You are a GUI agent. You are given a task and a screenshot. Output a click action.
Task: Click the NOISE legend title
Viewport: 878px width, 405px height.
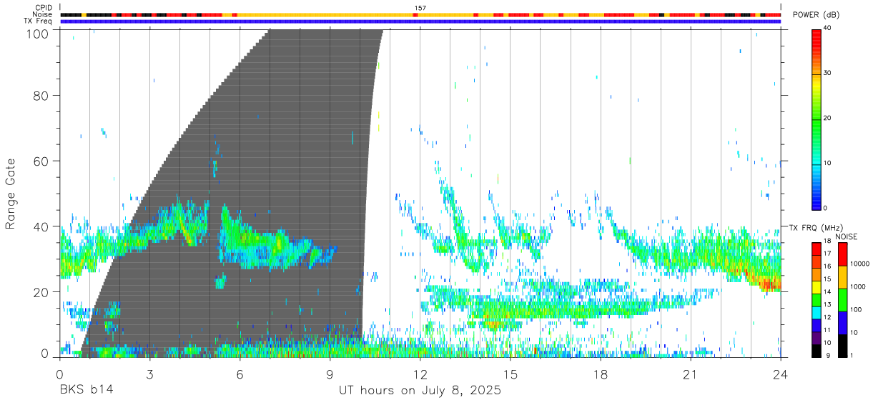point(846,236)
